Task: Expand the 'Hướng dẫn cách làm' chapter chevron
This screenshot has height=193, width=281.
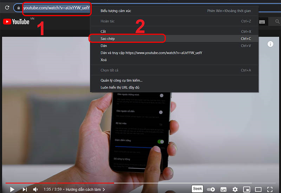Action: pyautogui.click(x=104, y=189)
